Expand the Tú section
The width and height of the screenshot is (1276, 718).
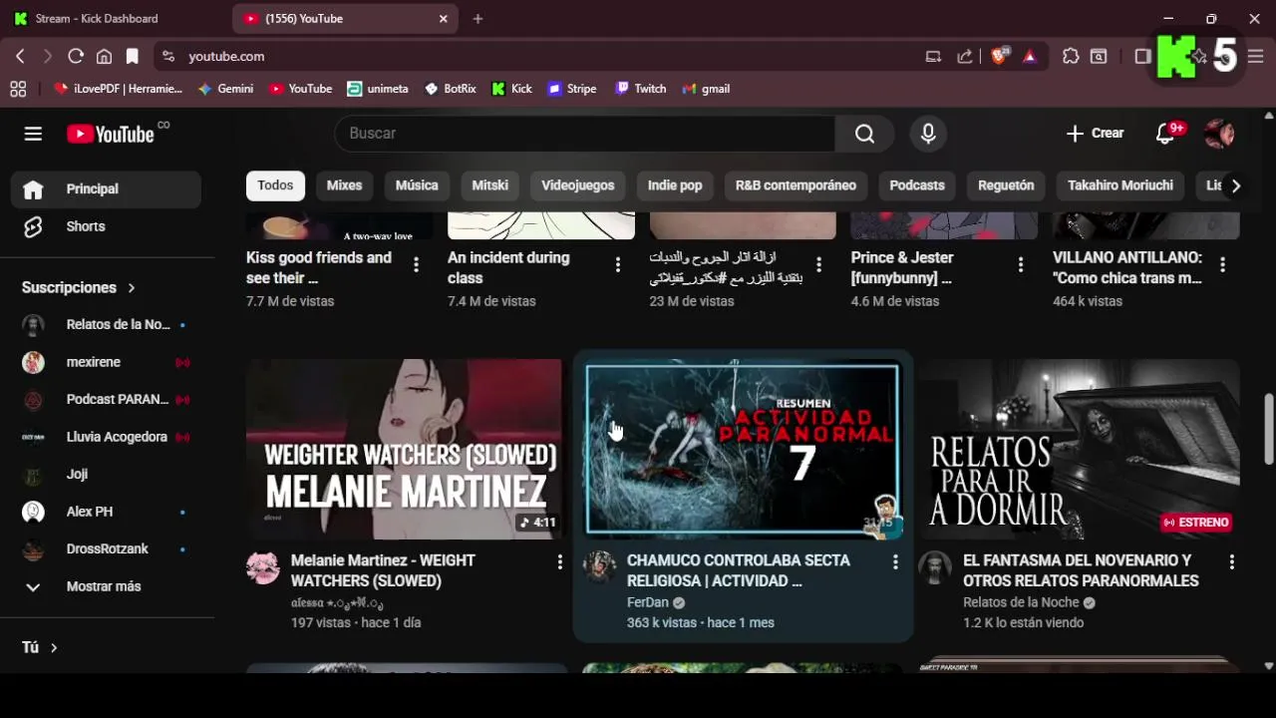click(x=40, y=647)
